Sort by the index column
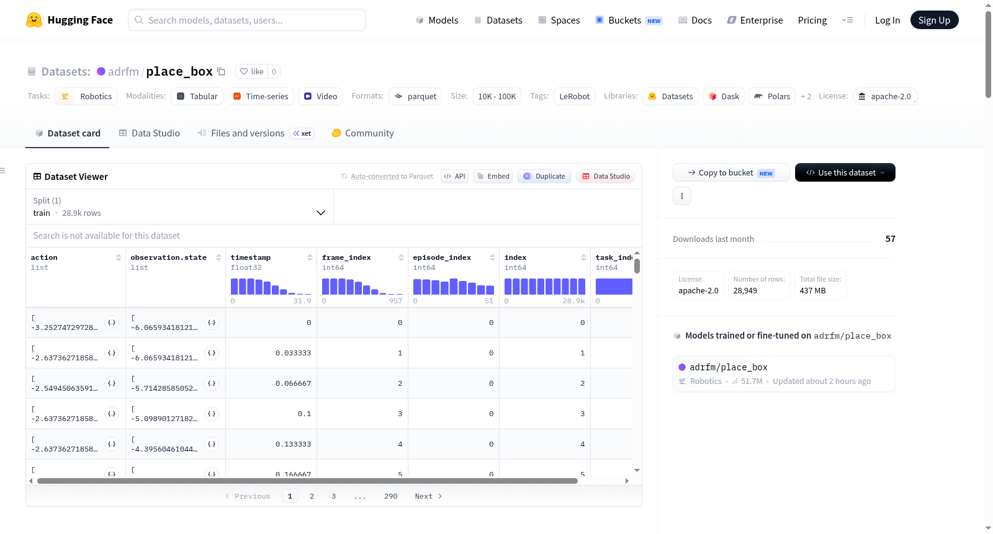The height and width of the screenshot is (534, 993). click(x=583, y=257)
